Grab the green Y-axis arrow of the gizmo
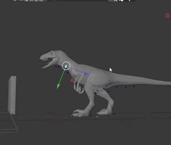Viewport: 171px width, 145px height. pos(58,86)
